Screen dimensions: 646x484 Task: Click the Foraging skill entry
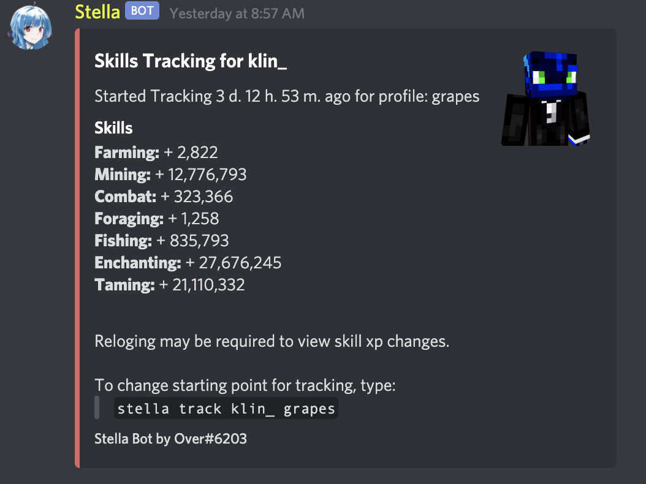157,218
